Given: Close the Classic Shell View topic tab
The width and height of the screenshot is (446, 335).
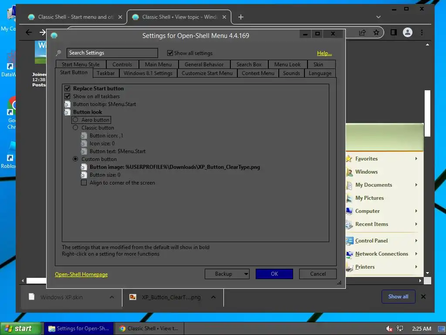Looking at the screenshot, I should click(224, 17).
